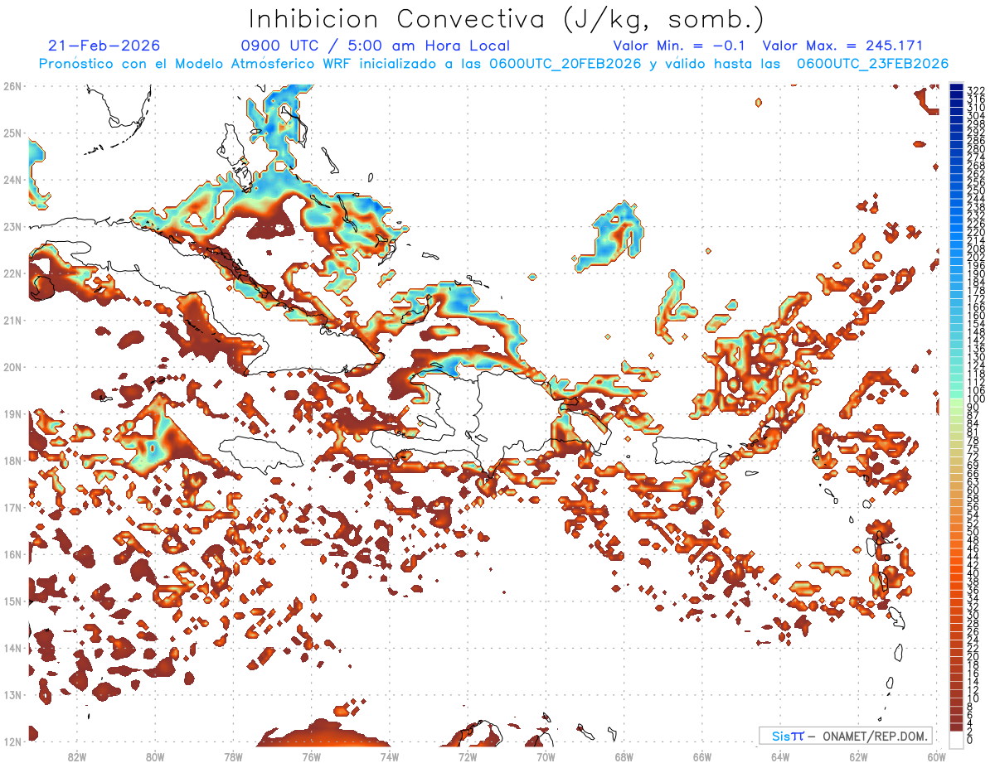
Task: Click the colorbar value label 50
Action: (973, 531)
